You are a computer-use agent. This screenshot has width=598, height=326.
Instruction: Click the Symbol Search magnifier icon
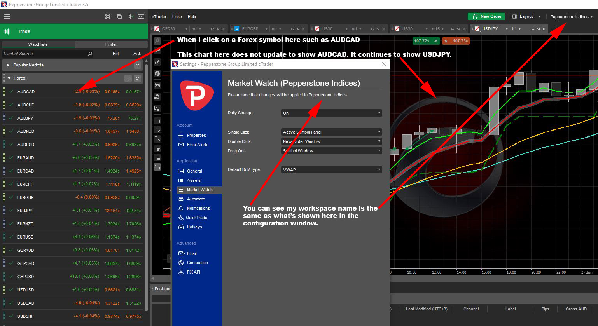90,54
